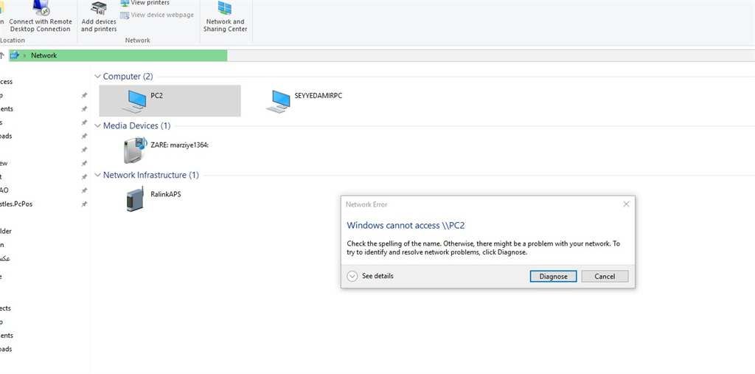This screenshot has width=755, height=374.
Task: Click the RalinkAPS name label
Action: click(166, 194)
